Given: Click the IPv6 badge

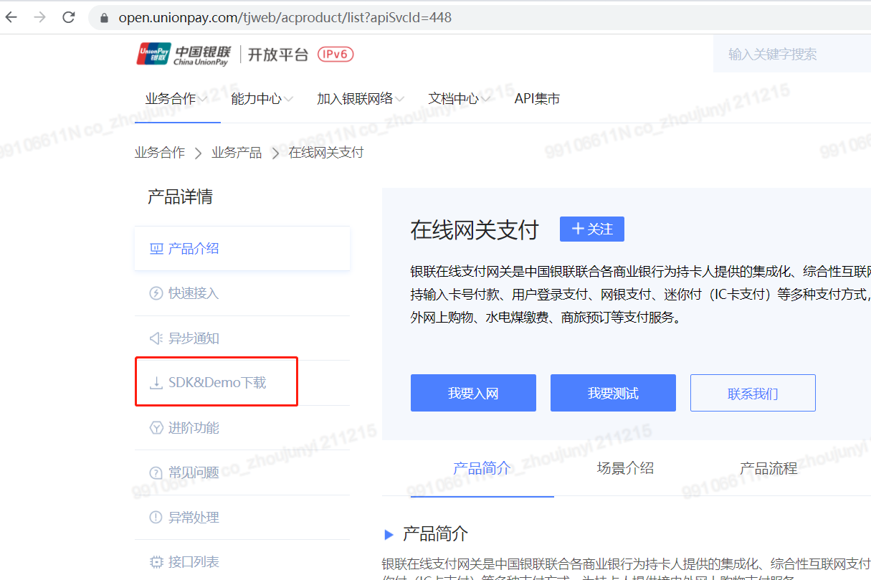Looking at the screenshot, I should (x=335, y=54).
